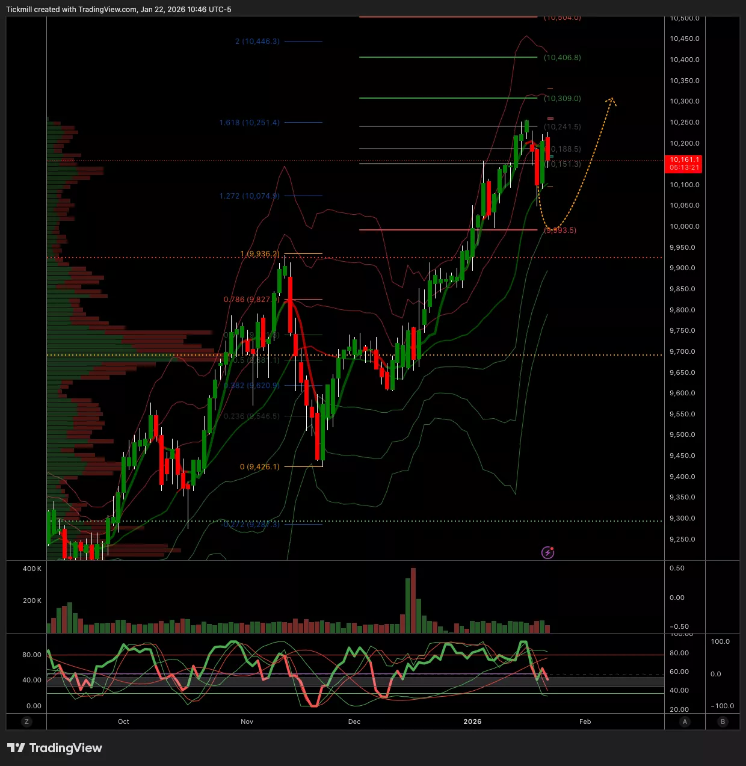Click the A scale button
The image size is (746, 766).
tap(685, 721)
